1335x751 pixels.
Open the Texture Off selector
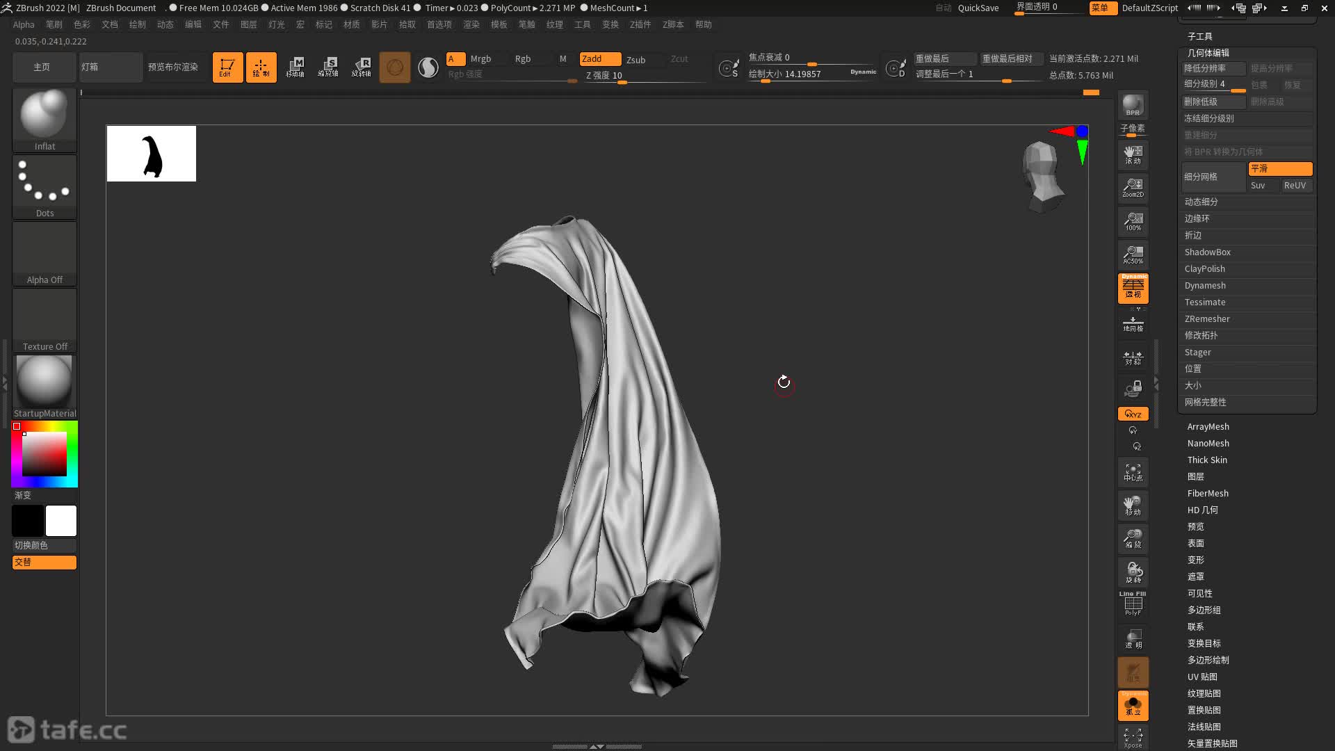click(x=44, y=320)
